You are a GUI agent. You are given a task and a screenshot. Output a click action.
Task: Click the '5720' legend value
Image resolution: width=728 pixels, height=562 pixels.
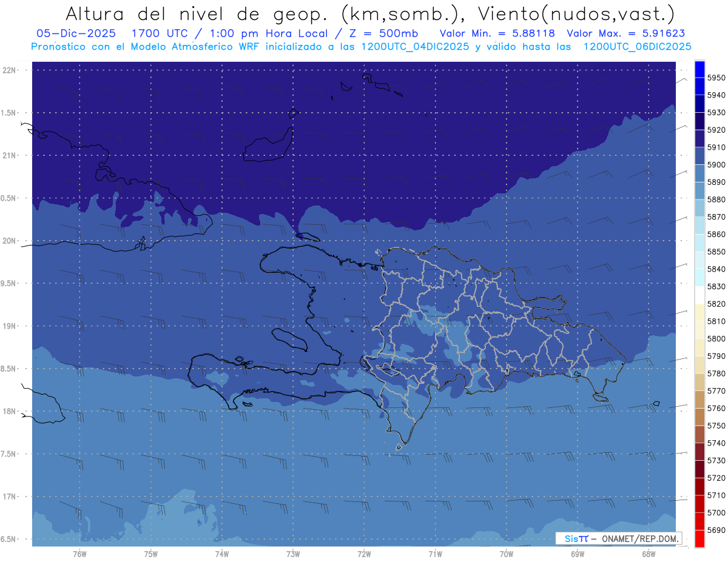[716, 478]
